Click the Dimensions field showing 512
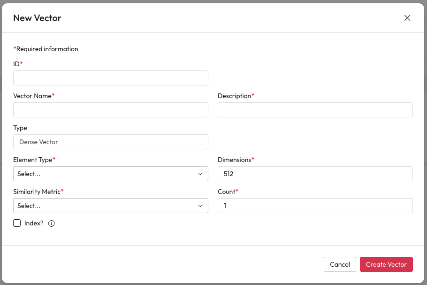Image resolution: width=427 pixels, height=285 pixels. tap(315, 174)
